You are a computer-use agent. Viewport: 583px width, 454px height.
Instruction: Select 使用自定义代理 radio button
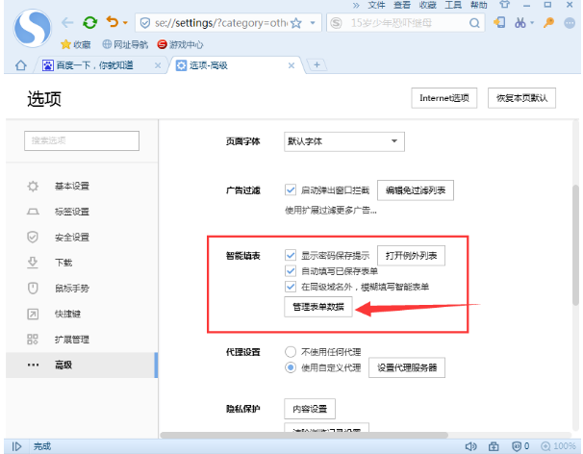click(x=291, y=367)
